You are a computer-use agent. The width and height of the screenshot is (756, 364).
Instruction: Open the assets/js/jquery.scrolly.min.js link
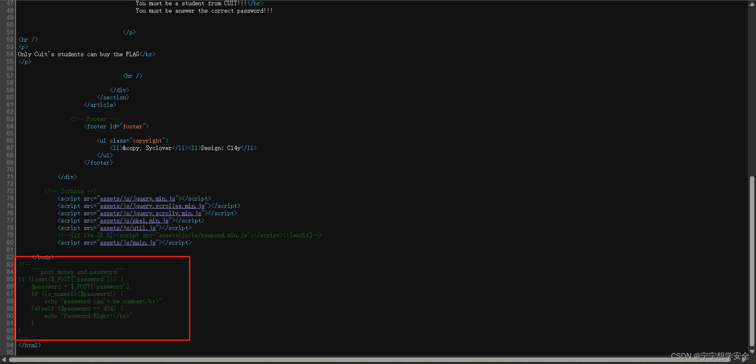151,213
